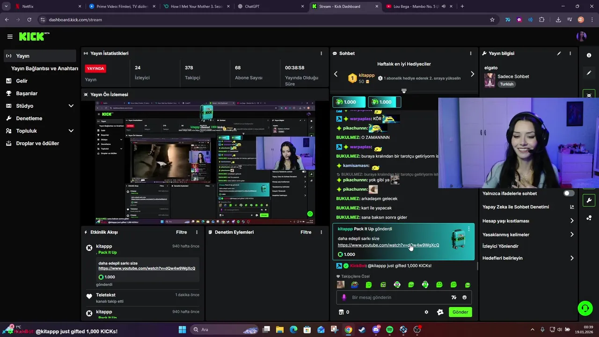Expand the Stüdyo sidebar chevron
The image size is (599, 337).
pyautogui.click(x=71, y=106)
